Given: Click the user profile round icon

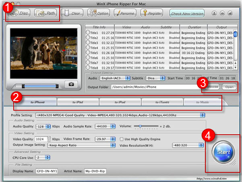Looking at the screenshot, I should [214, 13].
